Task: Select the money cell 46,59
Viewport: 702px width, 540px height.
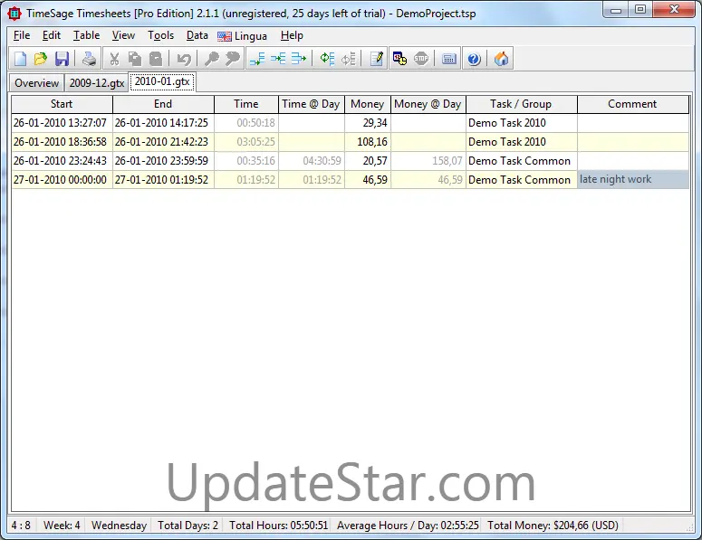Action: (x=368, y=180)
